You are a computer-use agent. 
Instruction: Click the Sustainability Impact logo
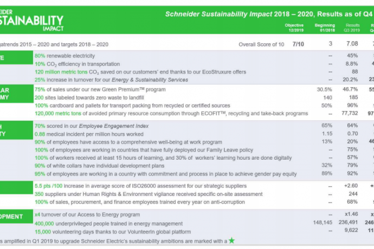(x=32, y=21)
